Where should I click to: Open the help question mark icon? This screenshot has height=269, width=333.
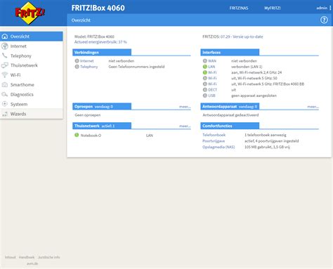(324, 20)
